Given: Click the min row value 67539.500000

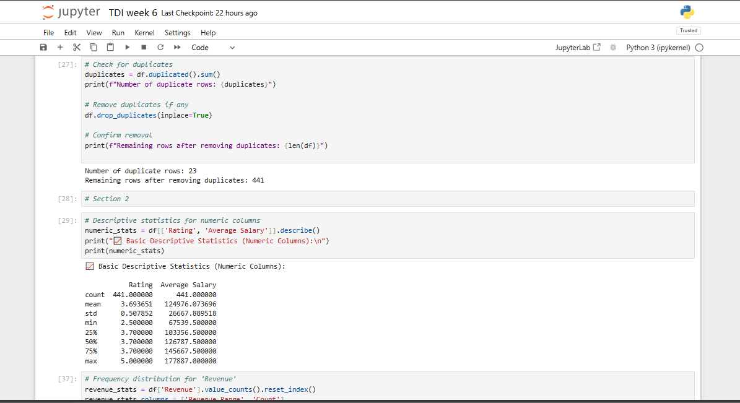Looking at the screenshot, I should [x=193, y=323].
